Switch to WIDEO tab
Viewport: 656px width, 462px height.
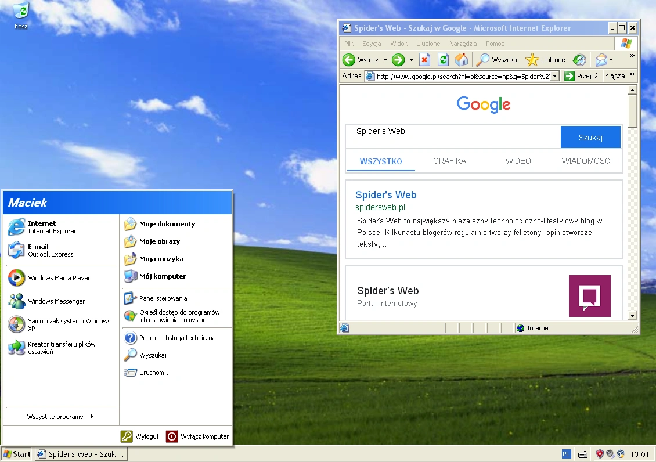tap(518, 161)
